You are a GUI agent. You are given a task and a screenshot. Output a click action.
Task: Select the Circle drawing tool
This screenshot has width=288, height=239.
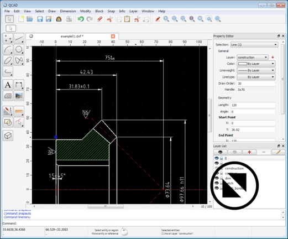point(19,49)
